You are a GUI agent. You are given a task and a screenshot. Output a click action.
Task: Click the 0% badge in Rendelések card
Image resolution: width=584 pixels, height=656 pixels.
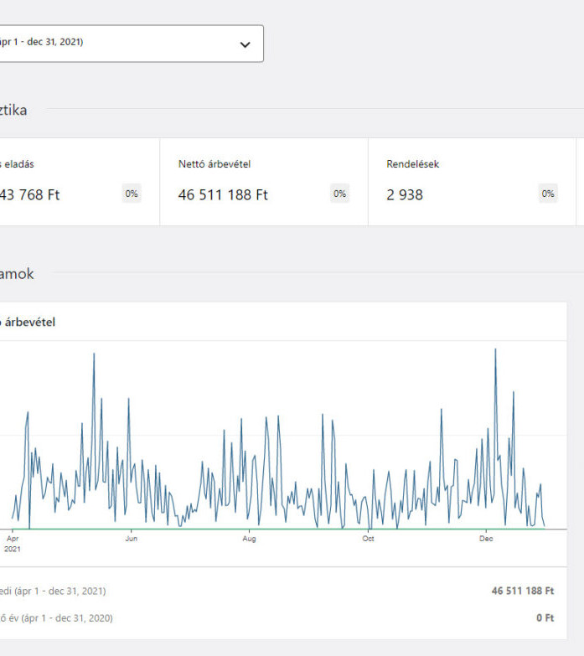click(x=548, y=194)
